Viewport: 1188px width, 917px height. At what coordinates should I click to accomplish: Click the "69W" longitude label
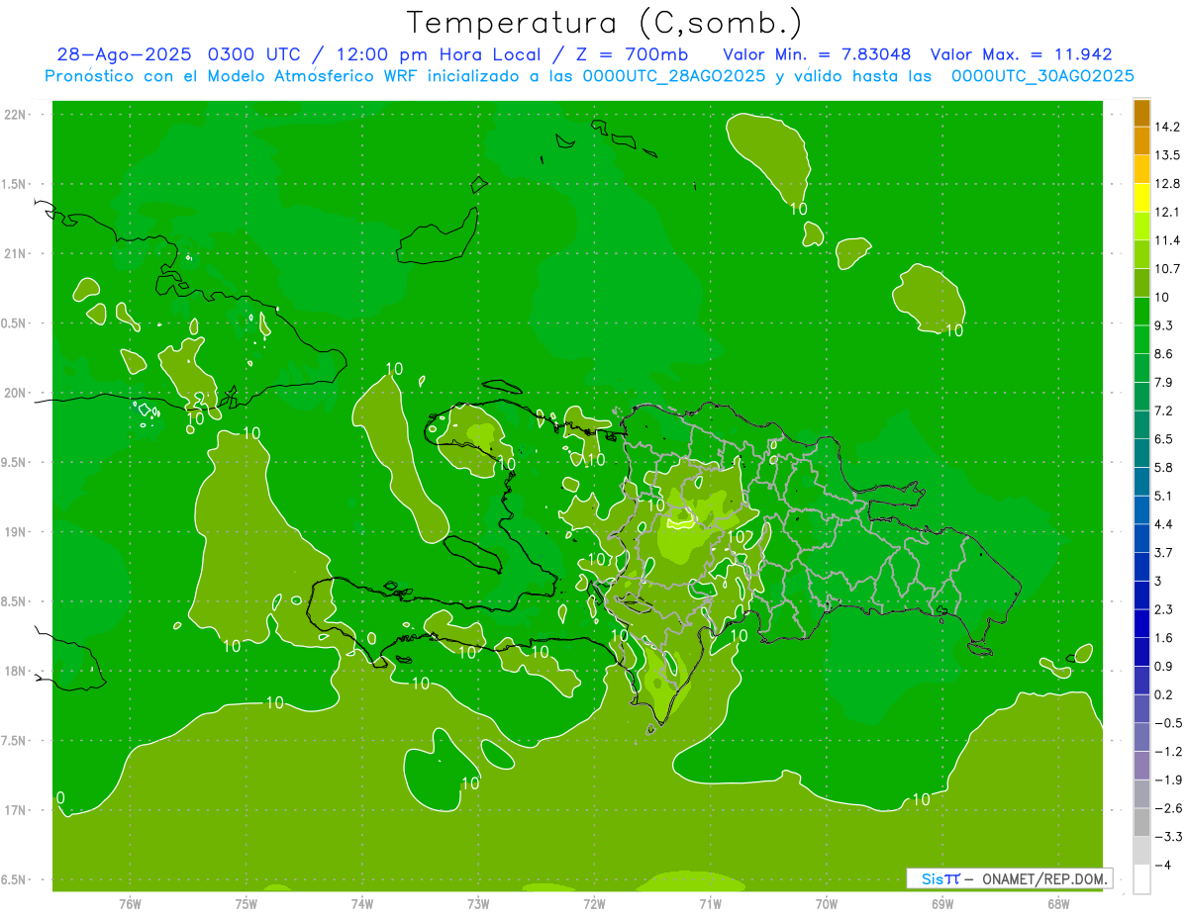click(942, 904)
